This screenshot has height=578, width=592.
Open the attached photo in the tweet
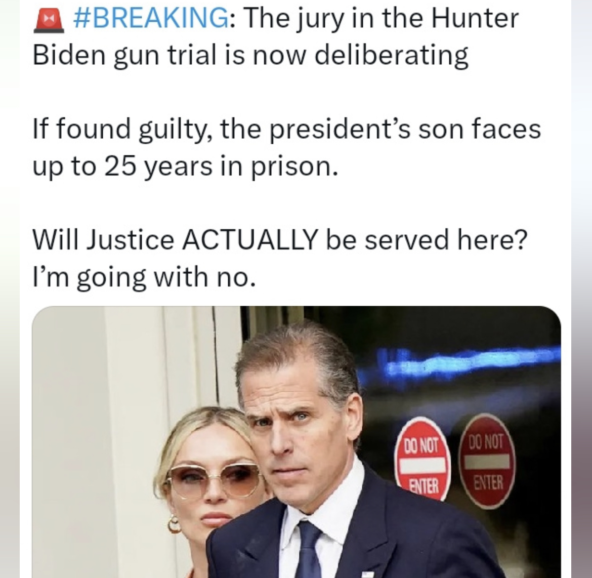coord(297,441)
